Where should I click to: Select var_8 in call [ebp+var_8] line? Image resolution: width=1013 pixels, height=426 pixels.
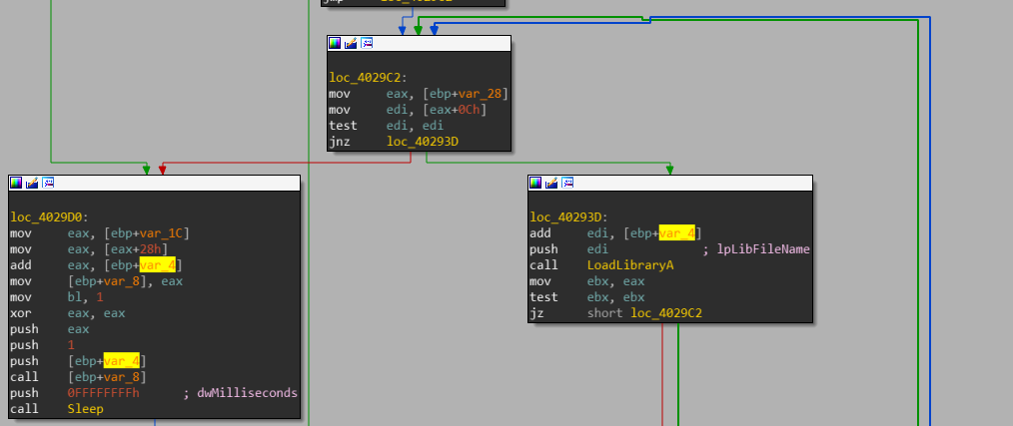coord(122,377)
